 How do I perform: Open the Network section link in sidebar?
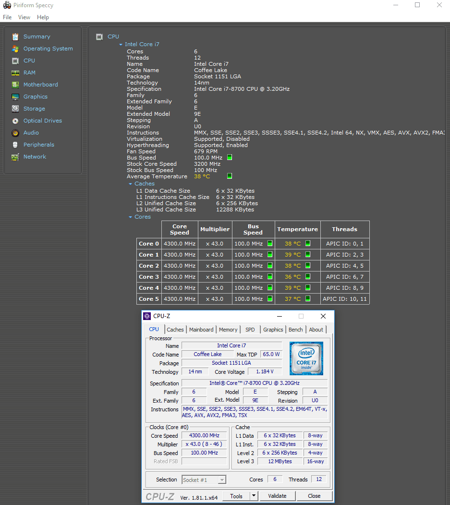[x=35, y=157]
